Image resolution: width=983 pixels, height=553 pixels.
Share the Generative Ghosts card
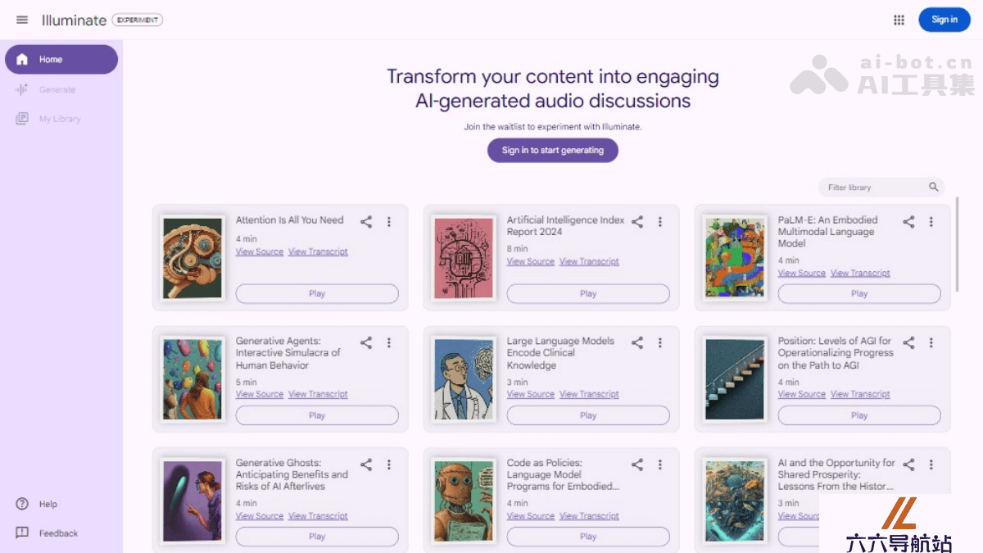[x=366, y=465]
